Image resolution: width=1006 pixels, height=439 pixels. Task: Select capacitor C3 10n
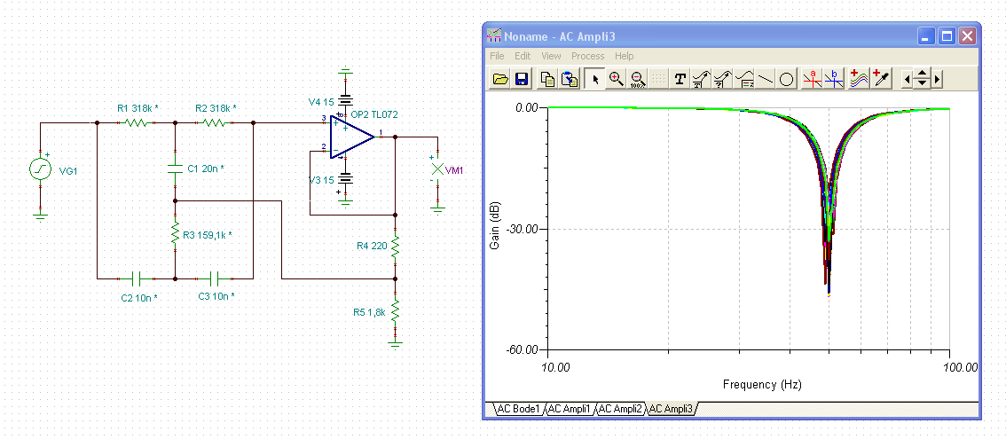pyautogui.click(x=214, y=278)
